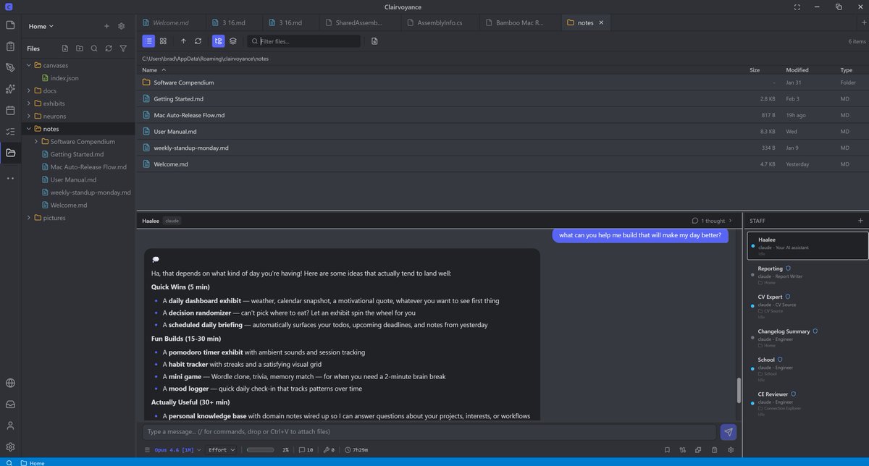Expand the exhibits folder in tree
869x466 pixels.
click(x=29, y=103)
